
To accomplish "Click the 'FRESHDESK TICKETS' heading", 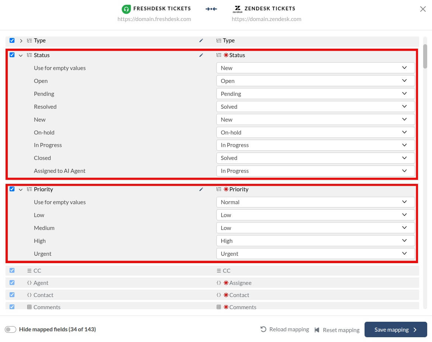I will (x=162, y=8).
